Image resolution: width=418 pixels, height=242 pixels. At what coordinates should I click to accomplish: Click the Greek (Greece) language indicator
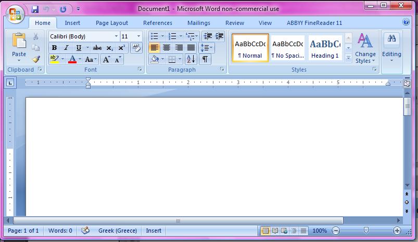(x=118, y=231)
